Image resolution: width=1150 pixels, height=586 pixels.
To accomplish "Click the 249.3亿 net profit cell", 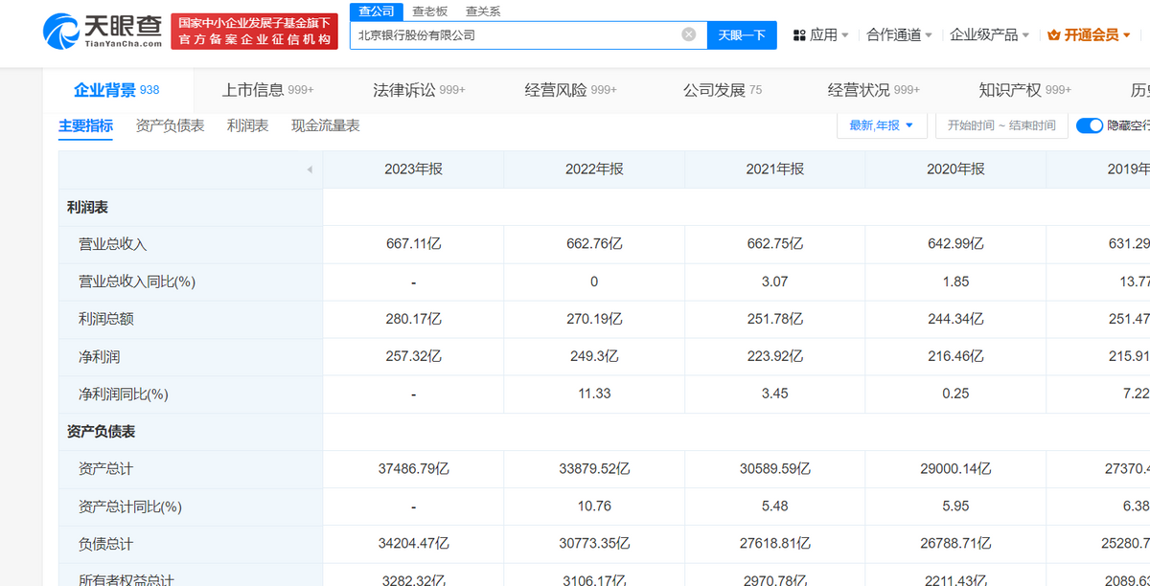I will pos(594,356).
